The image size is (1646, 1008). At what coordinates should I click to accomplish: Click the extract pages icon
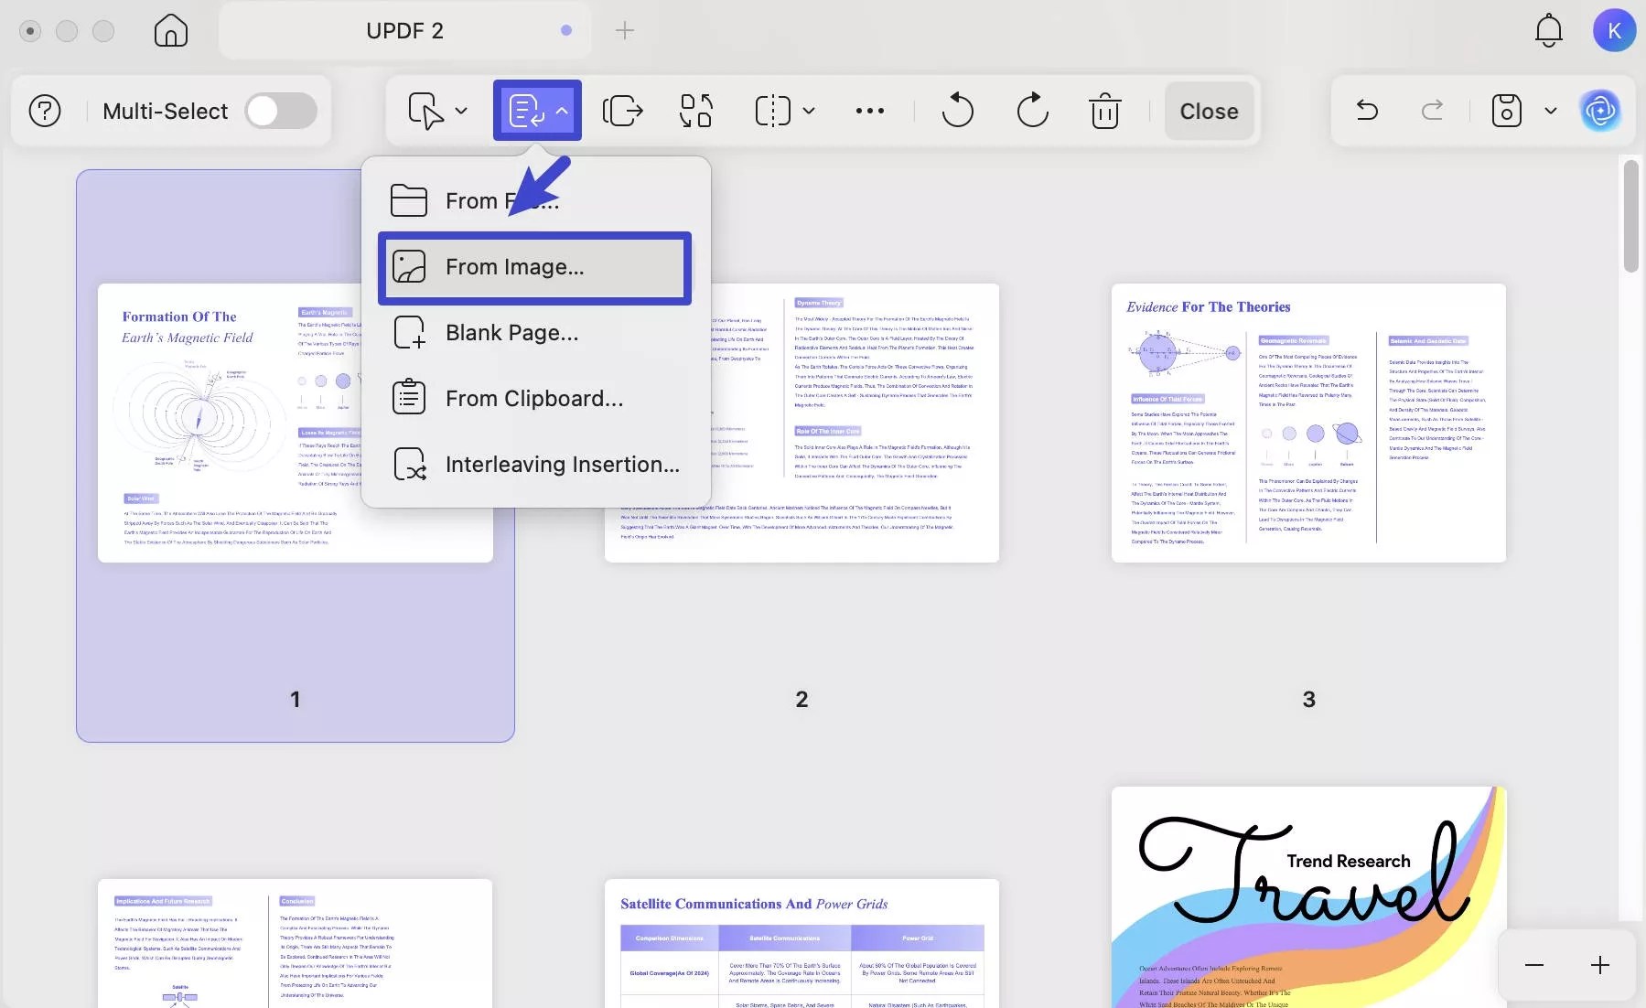click(623, 111)
